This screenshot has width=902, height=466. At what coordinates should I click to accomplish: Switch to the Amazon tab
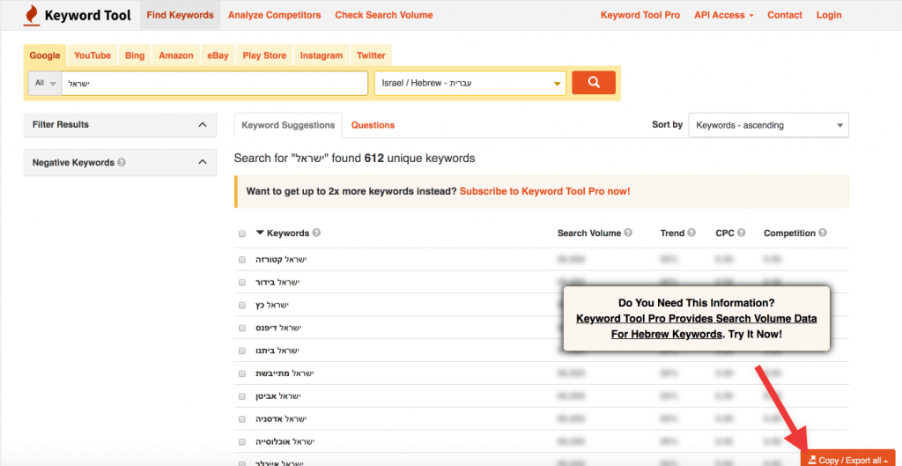point(176,55)
